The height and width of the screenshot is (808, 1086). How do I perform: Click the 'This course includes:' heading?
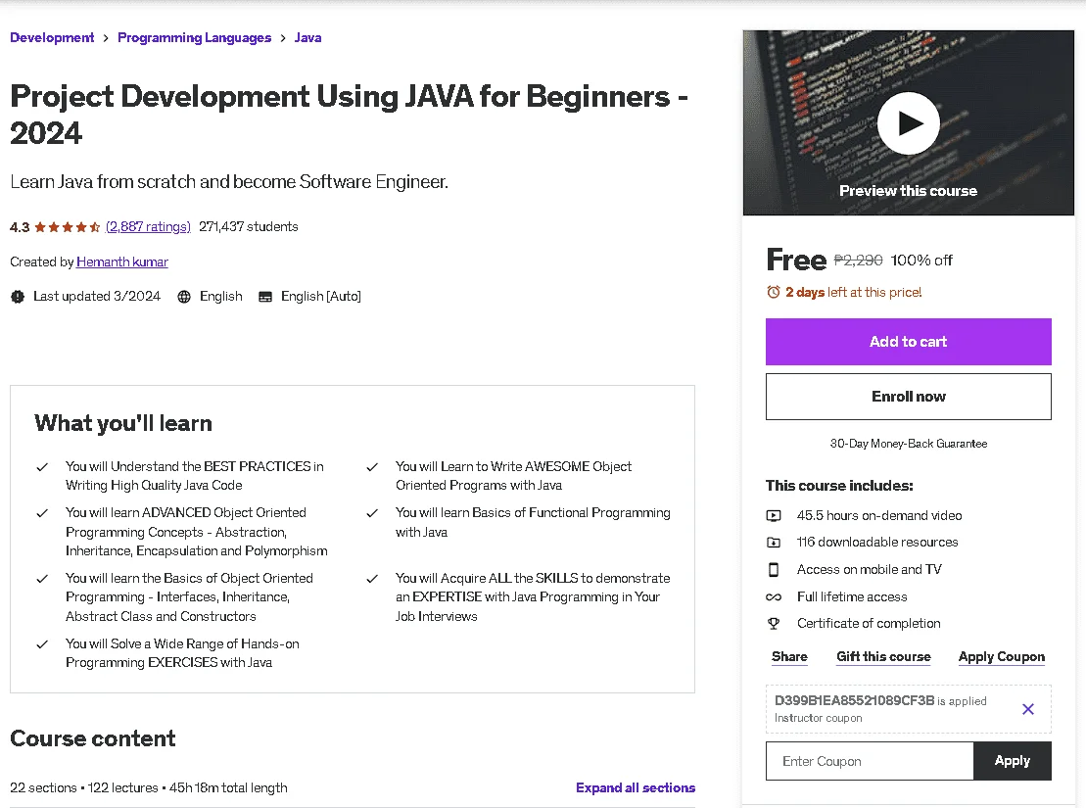point(839,486)
